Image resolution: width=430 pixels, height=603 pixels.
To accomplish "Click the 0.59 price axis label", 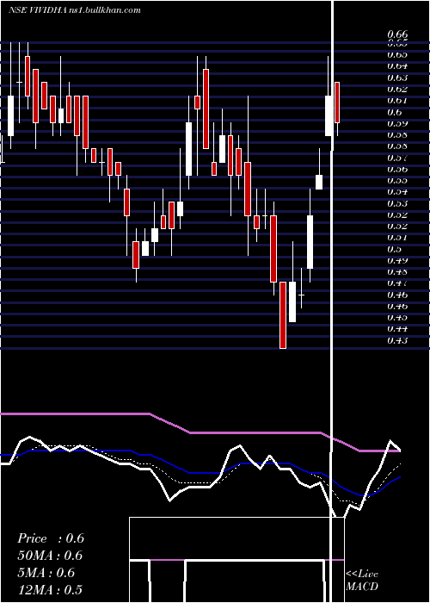I will click(397, 123).
